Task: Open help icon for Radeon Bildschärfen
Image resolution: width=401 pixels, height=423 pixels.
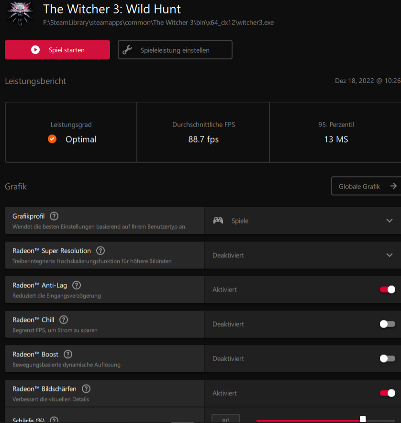Action: click(x=86, y=389)
